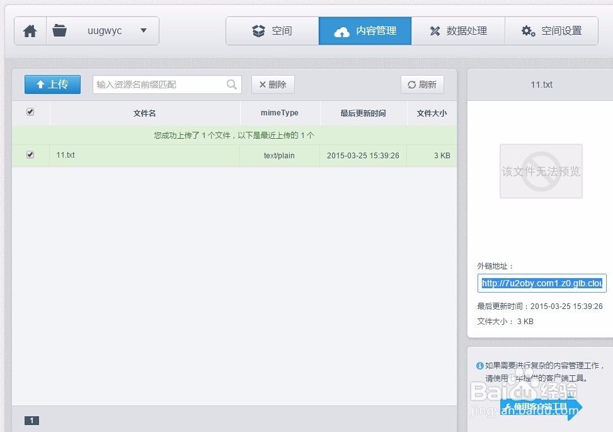Select the file 11.txt in the list
The width and height of the screenshot is (613, 432).
click(66, 155)
